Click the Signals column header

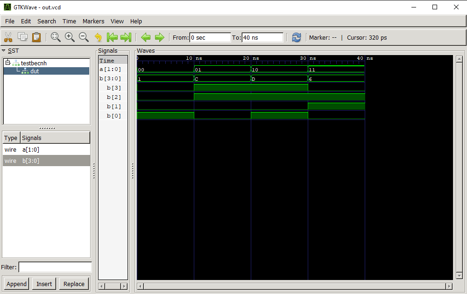55,138
